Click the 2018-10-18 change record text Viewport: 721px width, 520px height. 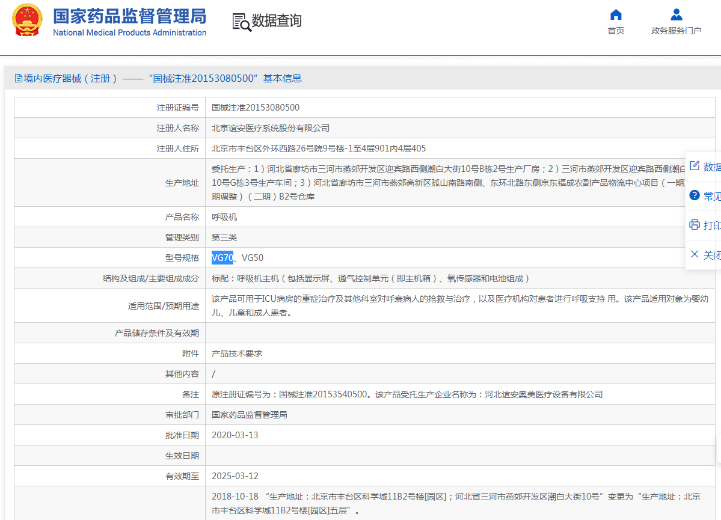(456, 503)
